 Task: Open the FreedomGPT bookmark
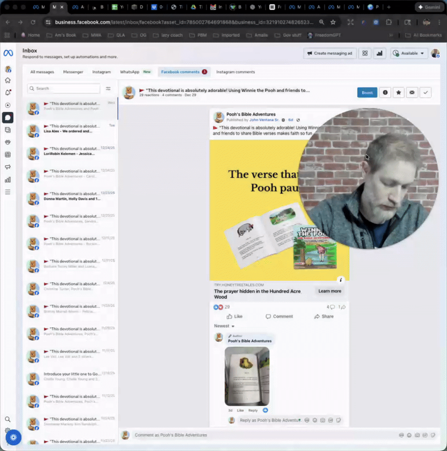(324, 35)
